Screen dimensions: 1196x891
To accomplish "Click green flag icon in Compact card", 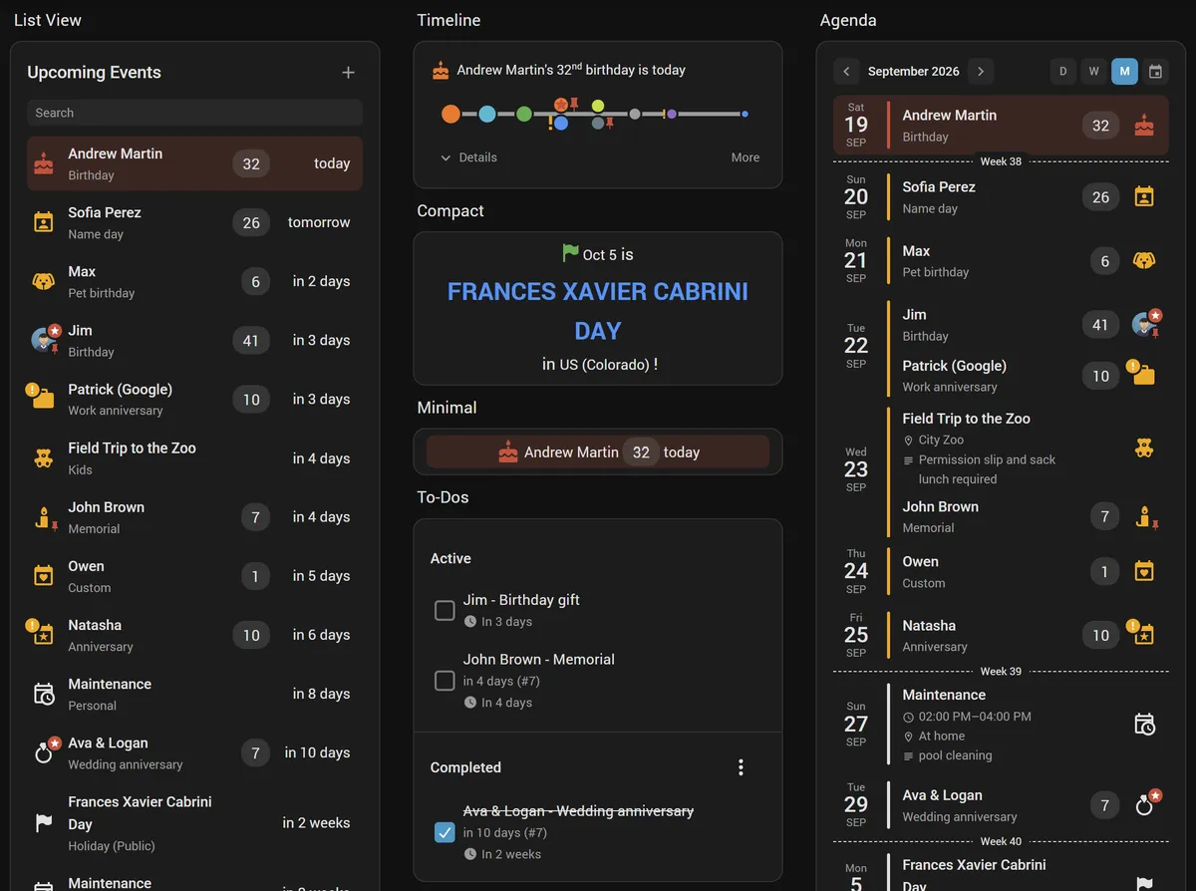I will tap(570, 254).
